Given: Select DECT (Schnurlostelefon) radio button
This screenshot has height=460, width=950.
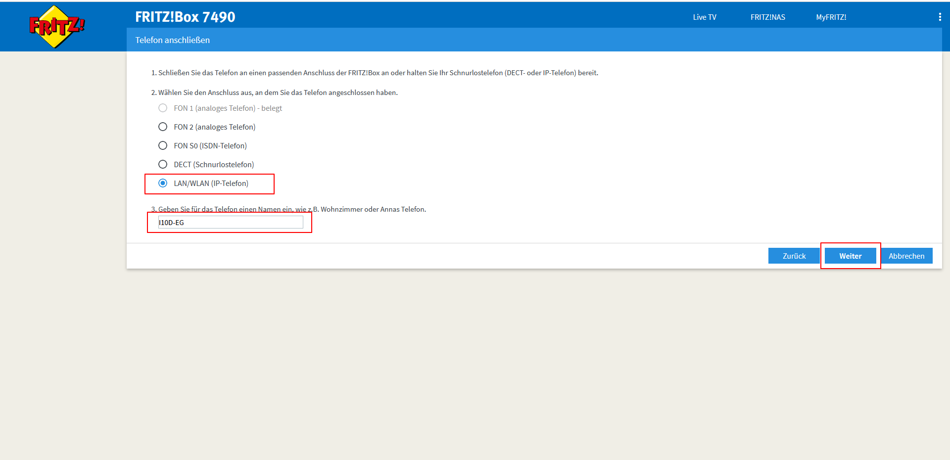Looking at the screenshot, I should 163,164.
